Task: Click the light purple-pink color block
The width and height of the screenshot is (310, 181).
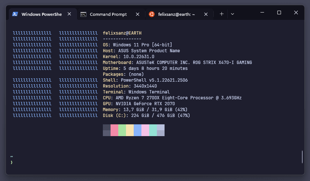Action: [145, 130]
